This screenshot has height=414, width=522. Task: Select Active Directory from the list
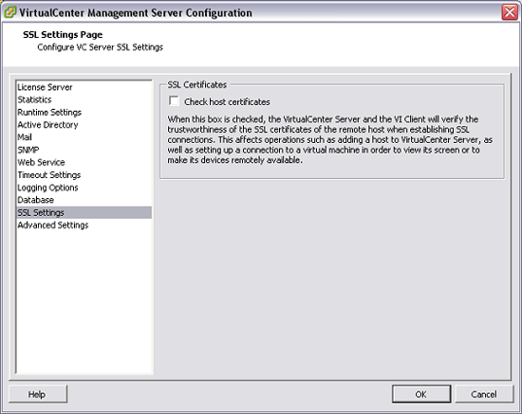(84, 125)
